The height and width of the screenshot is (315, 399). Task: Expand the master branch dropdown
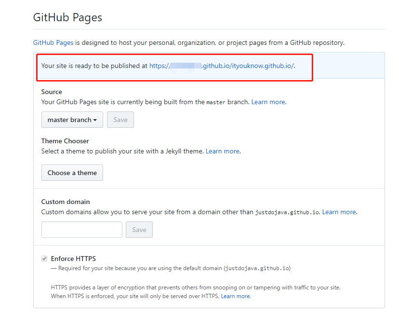pyautogui.click(x=72, y=120)
